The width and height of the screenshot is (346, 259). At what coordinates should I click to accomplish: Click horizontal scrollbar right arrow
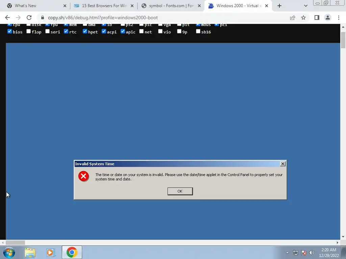click(x=338, y=243)
